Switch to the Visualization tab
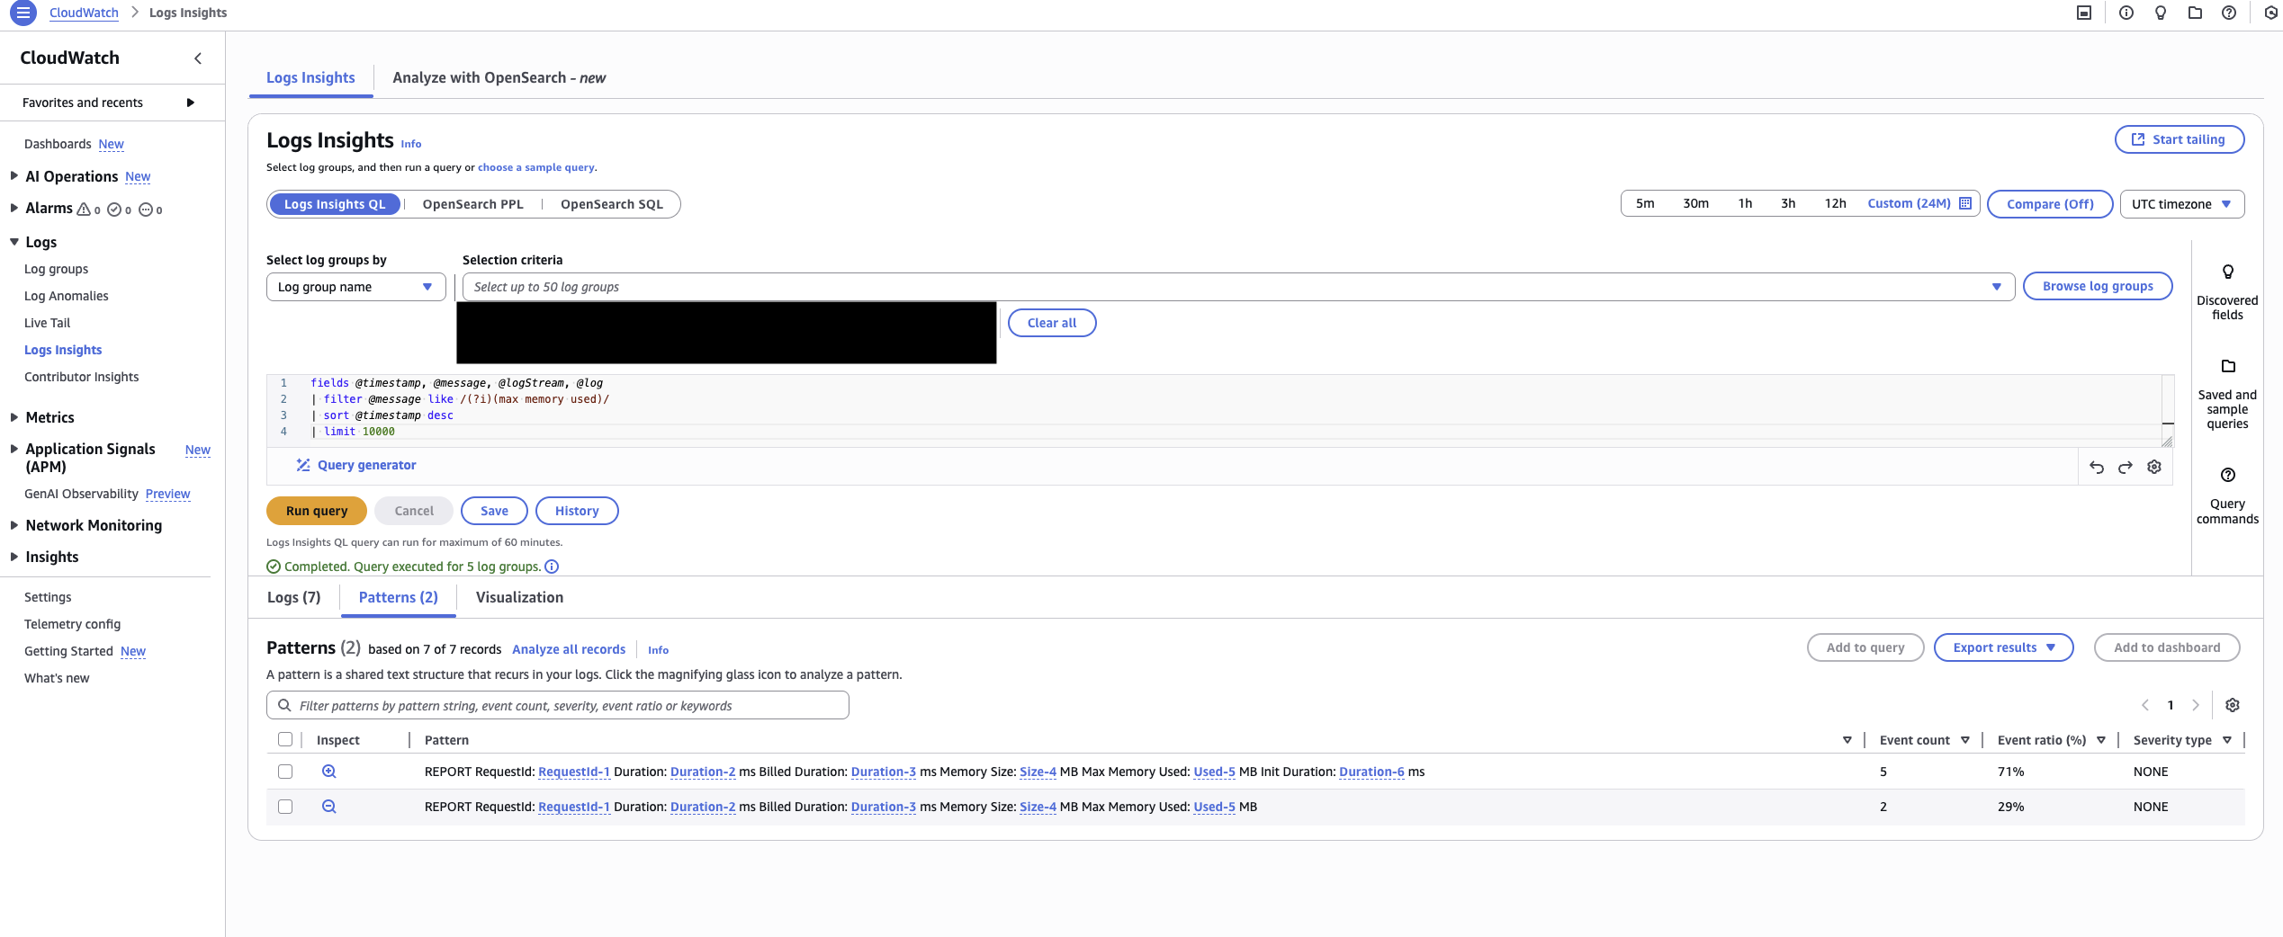 [519, 596]
